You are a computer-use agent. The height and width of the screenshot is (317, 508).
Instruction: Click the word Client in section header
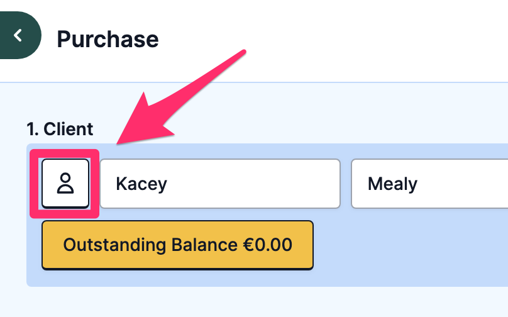click(69, 129)
